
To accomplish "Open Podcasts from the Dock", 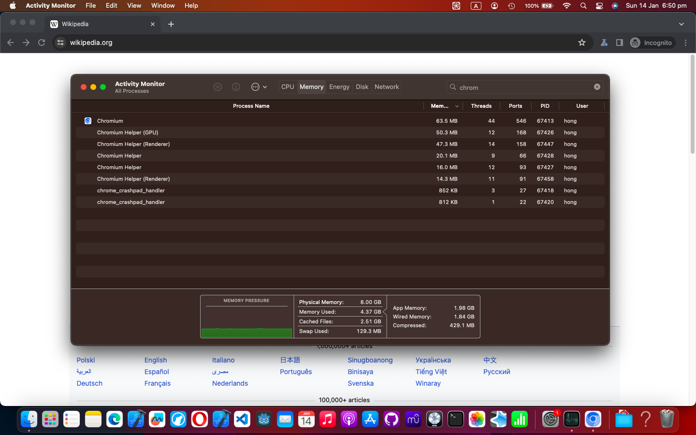I will tap(349, 419).
